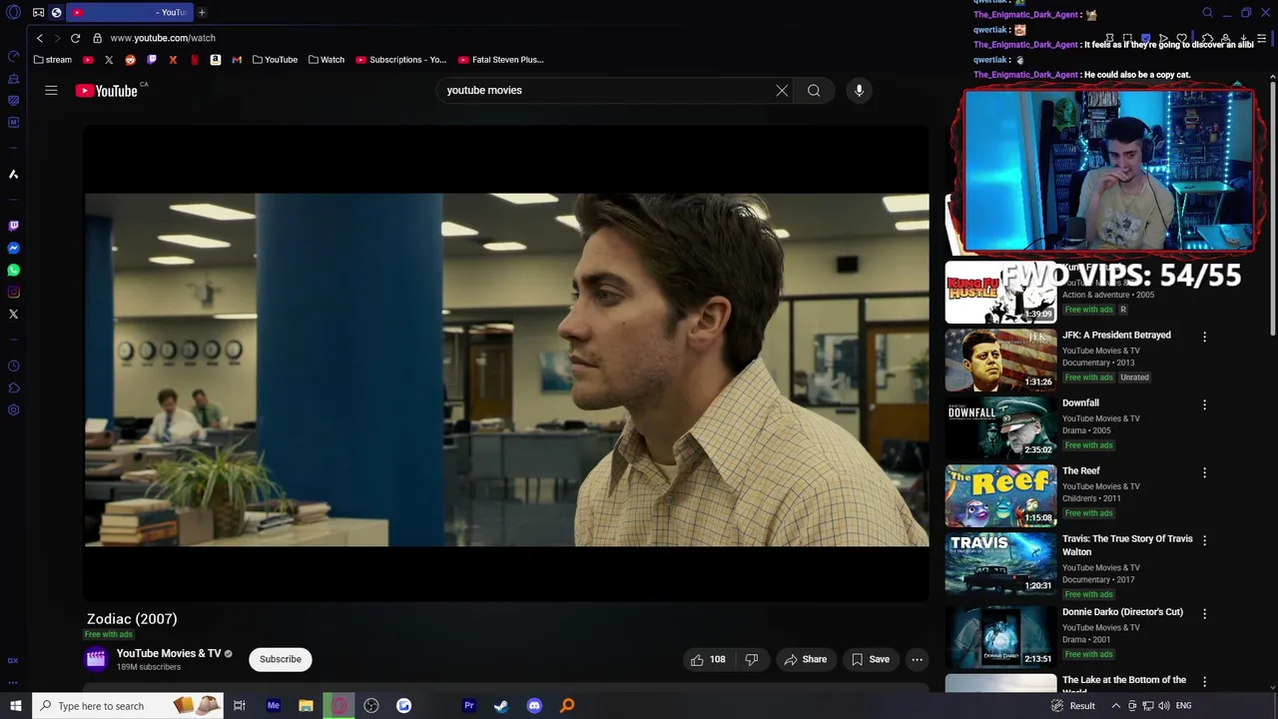
Task: Switch to the YouTube browser tab
Action: pyautogui.click(x=129, y=12)
